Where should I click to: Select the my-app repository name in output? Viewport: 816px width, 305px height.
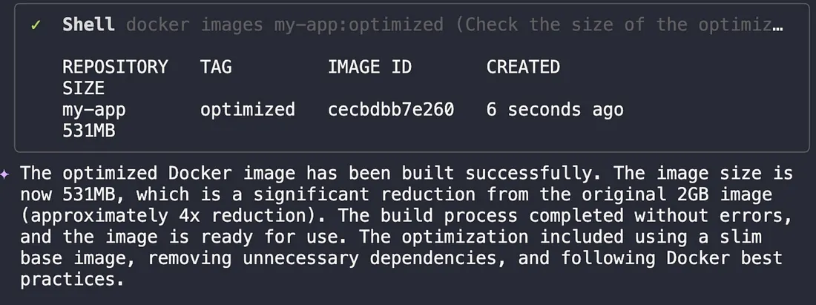94,110
